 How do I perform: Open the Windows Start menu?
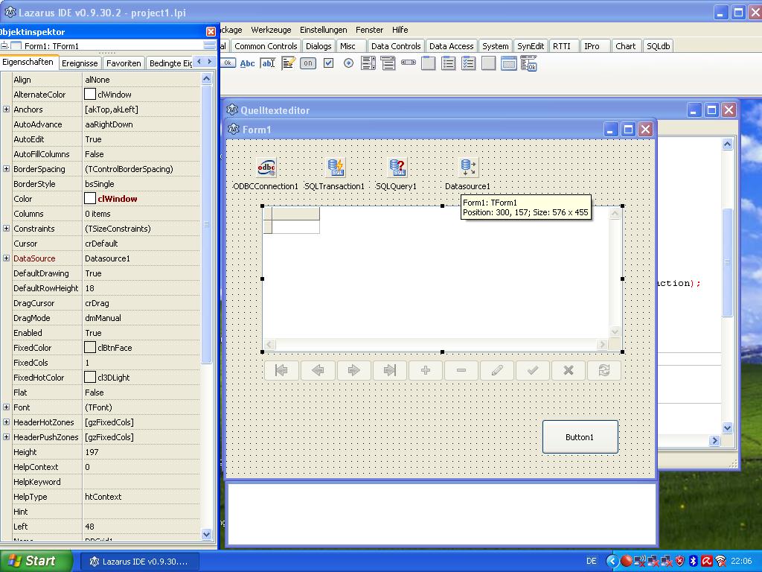tap(36, 561)
